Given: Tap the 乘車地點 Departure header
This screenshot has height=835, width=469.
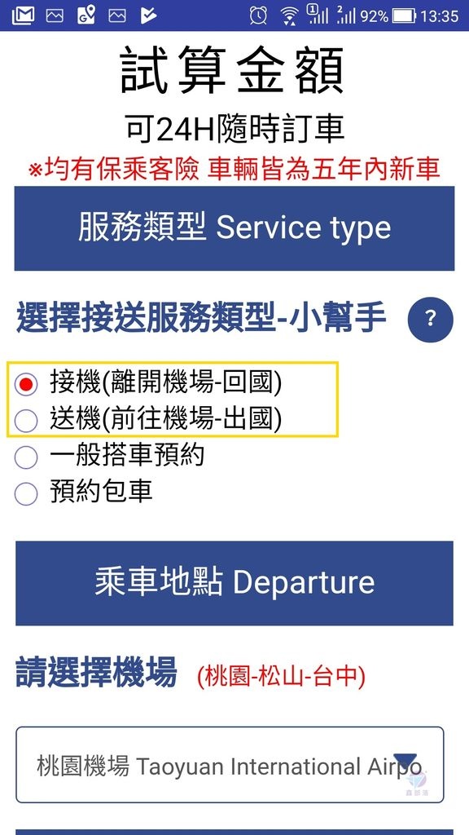Looking at the screenshot, I should [234, 583].
